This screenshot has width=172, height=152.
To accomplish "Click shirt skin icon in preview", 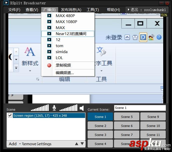I will point(135,37).
